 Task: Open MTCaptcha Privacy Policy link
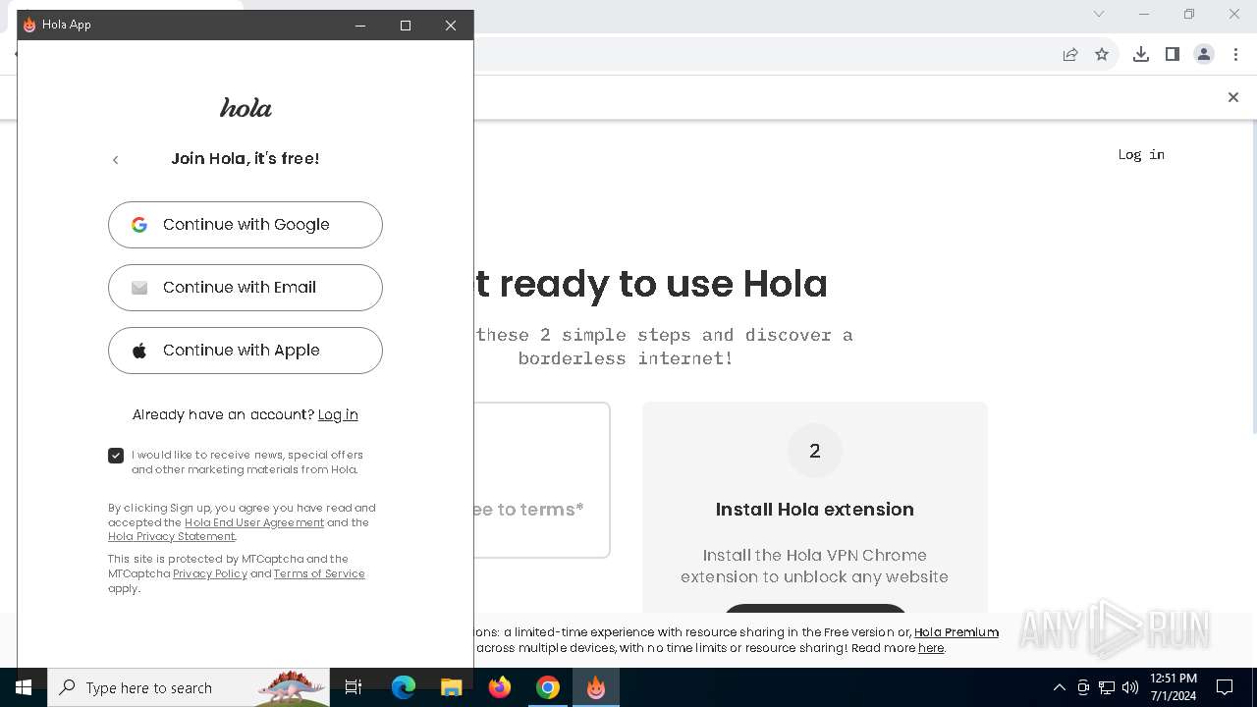click(x=210, y=573)
